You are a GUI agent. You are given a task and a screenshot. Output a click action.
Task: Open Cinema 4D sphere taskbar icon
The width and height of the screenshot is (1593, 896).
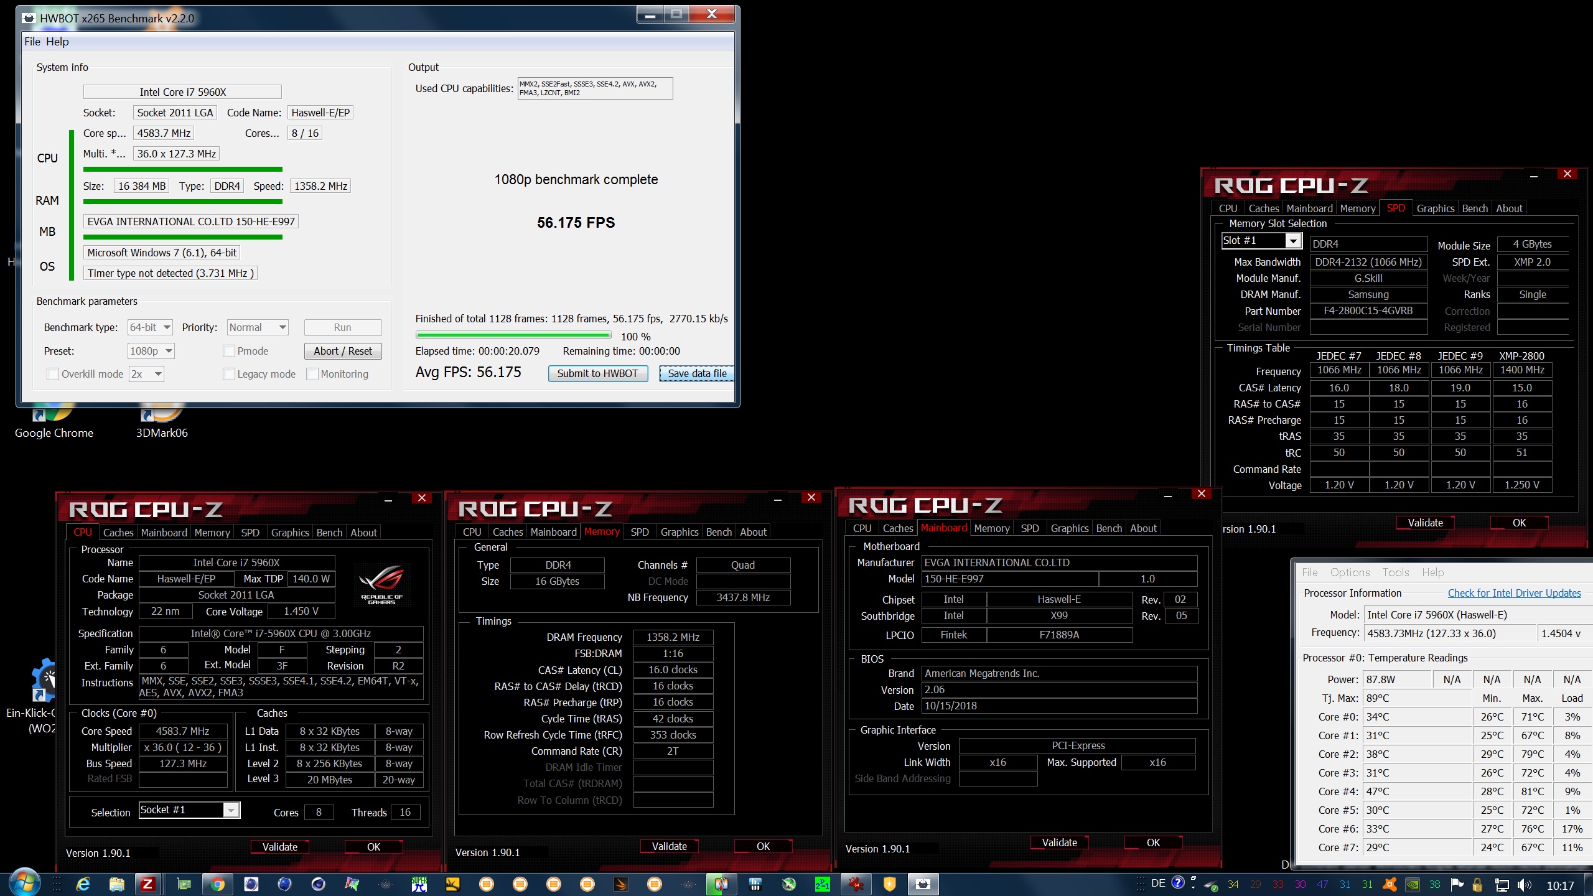318,884
